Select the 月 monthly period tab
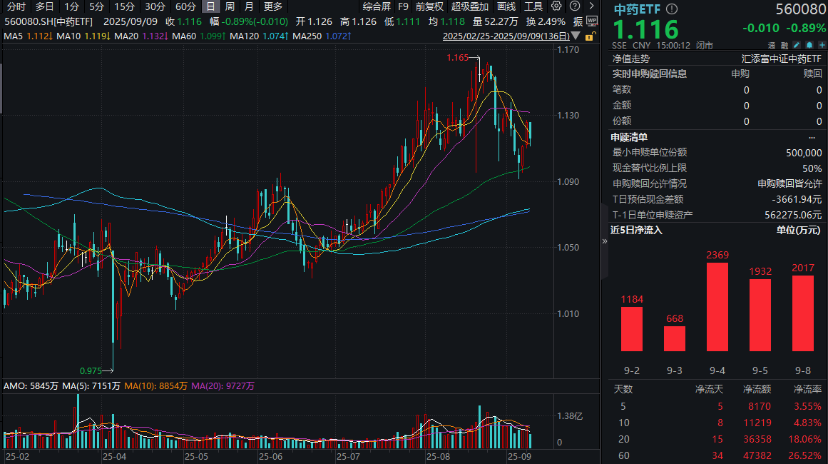The image size is (828, 464). [249, 6]
